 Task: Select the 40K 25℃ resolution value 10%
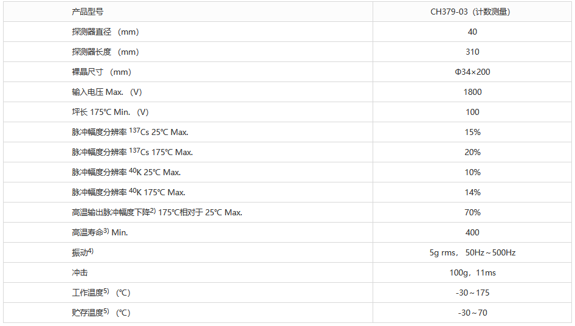coord(472,172)
